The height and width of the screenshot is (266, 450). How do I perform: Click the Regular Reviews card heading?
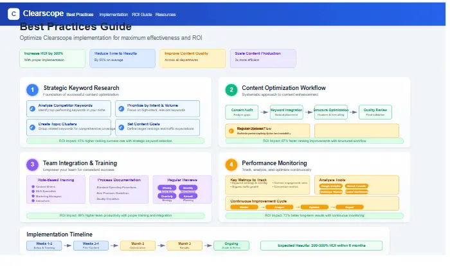tap(182, 180)
